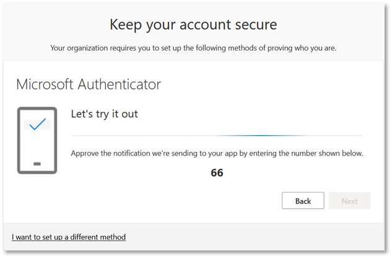Select the verification number 66
The image size is (392, 258).
[217, 173]
